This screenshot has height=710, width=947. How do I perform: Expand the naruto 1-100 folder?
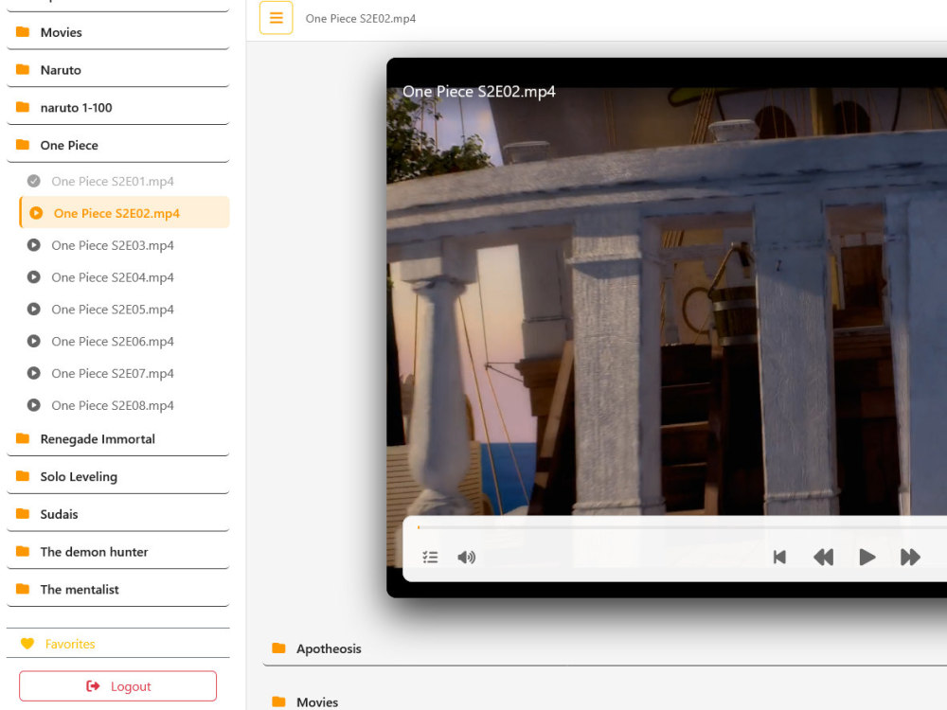click(x=117, y=108)
